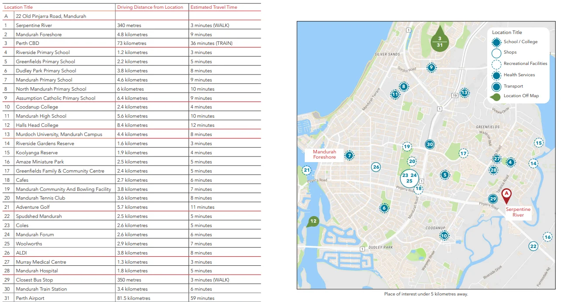Image resolution: width=561 pixels, height=302 pixels.
Task: Select green off-map marker labelled 3 and 31
Action: point(440,42)
